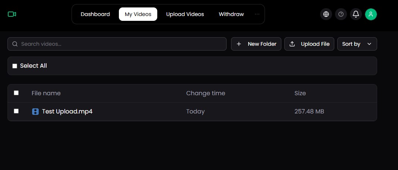Image resolution: width=398 pixels, height=170 pixels.
Task: Open the Test Upload.mp4 file name
Action: tap(67, 112)
